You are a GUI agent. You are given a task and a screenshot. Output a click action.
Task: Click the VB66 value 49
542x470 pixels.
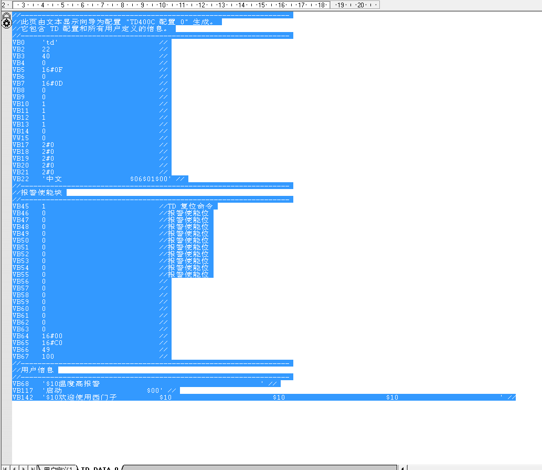click(x=46, y=350)
